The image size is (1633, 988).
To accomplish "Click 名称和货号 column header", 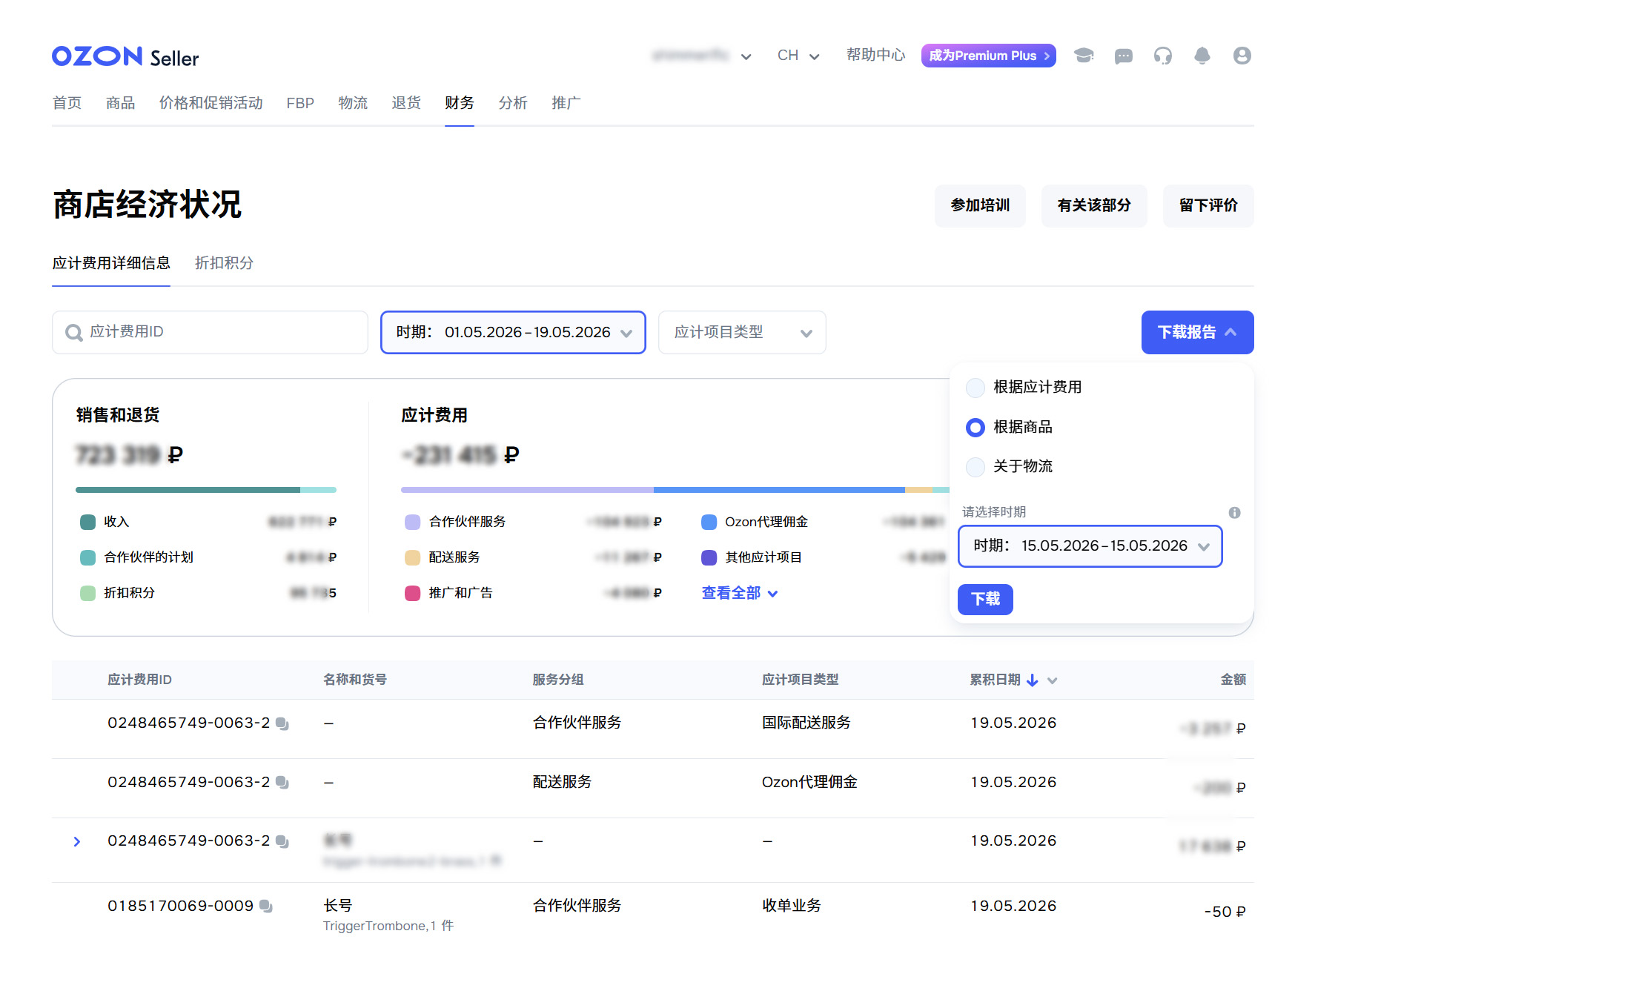I will (x=354, y=680).
